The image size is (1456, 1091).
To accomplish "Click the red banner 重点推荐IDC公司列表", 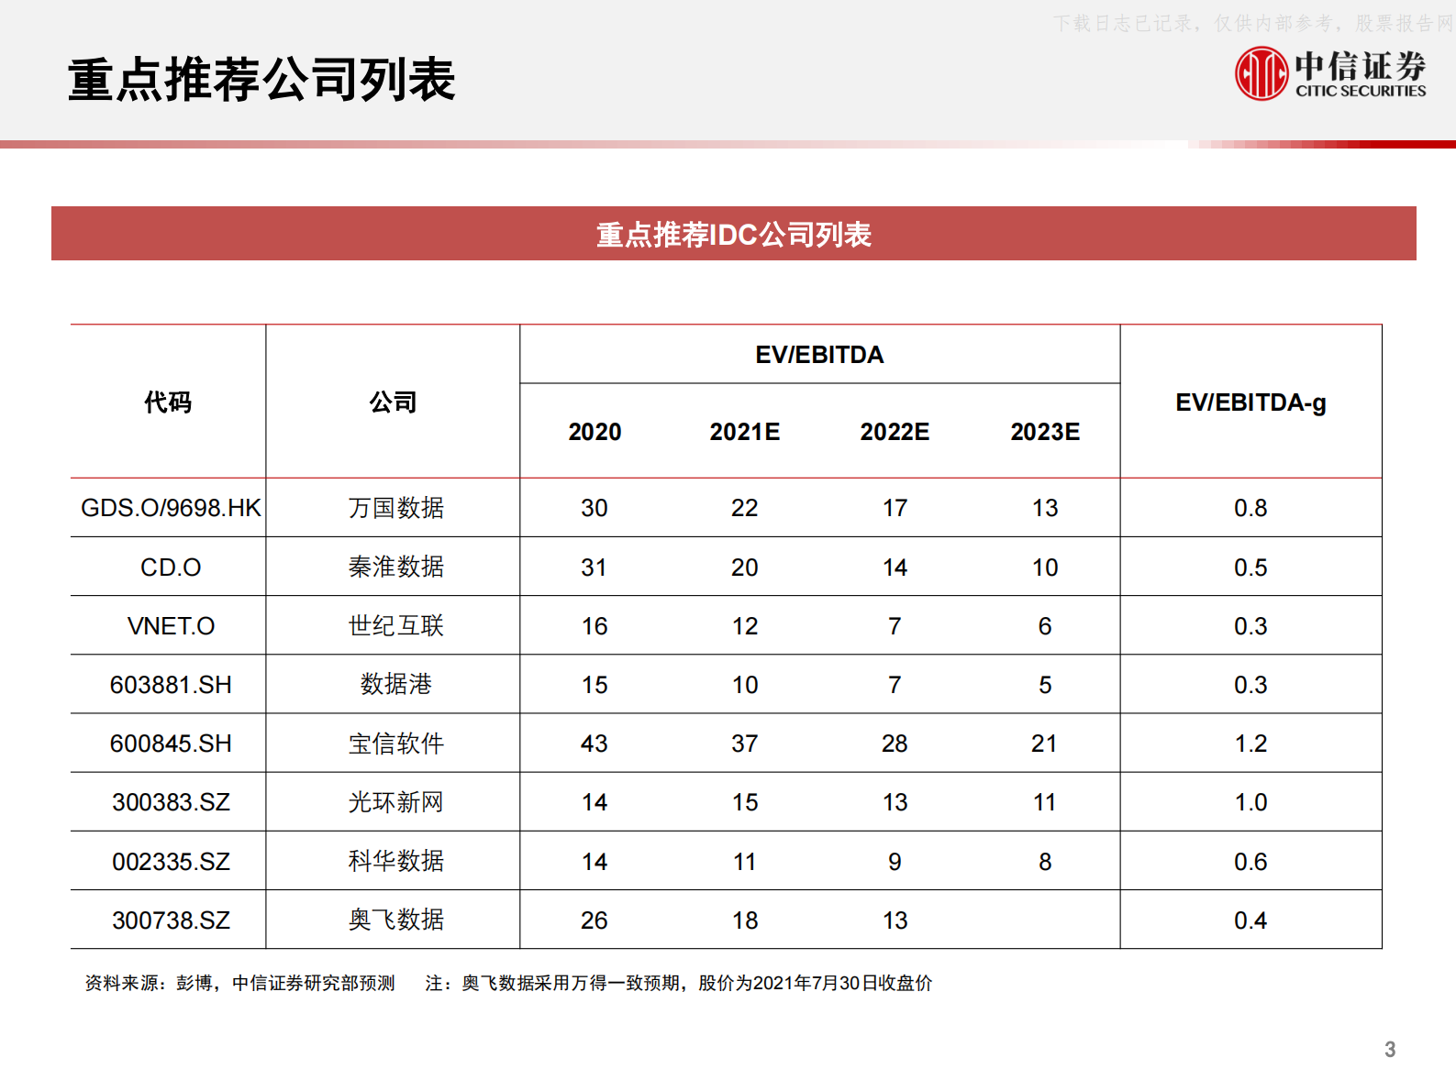I will tap(733, 234).
